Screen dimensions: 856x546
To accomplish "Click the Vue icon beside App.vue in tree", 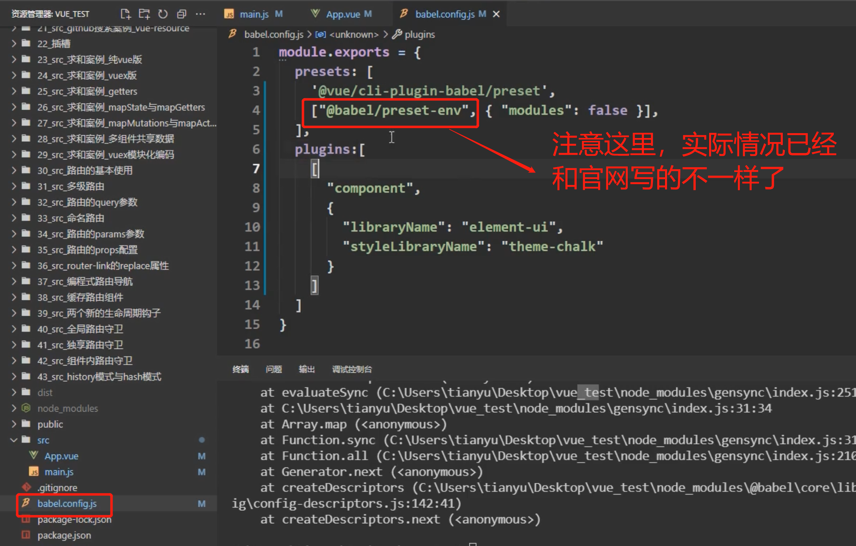I will 34,456.
